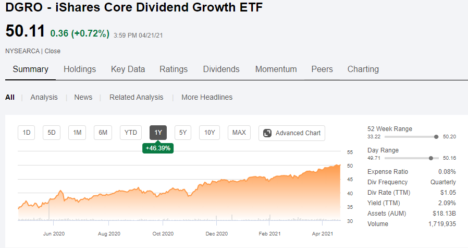468x248 pixels.
Task: Click the NYSEARCA | Close label
Action: pyautogui.click(x=33, y=51)
